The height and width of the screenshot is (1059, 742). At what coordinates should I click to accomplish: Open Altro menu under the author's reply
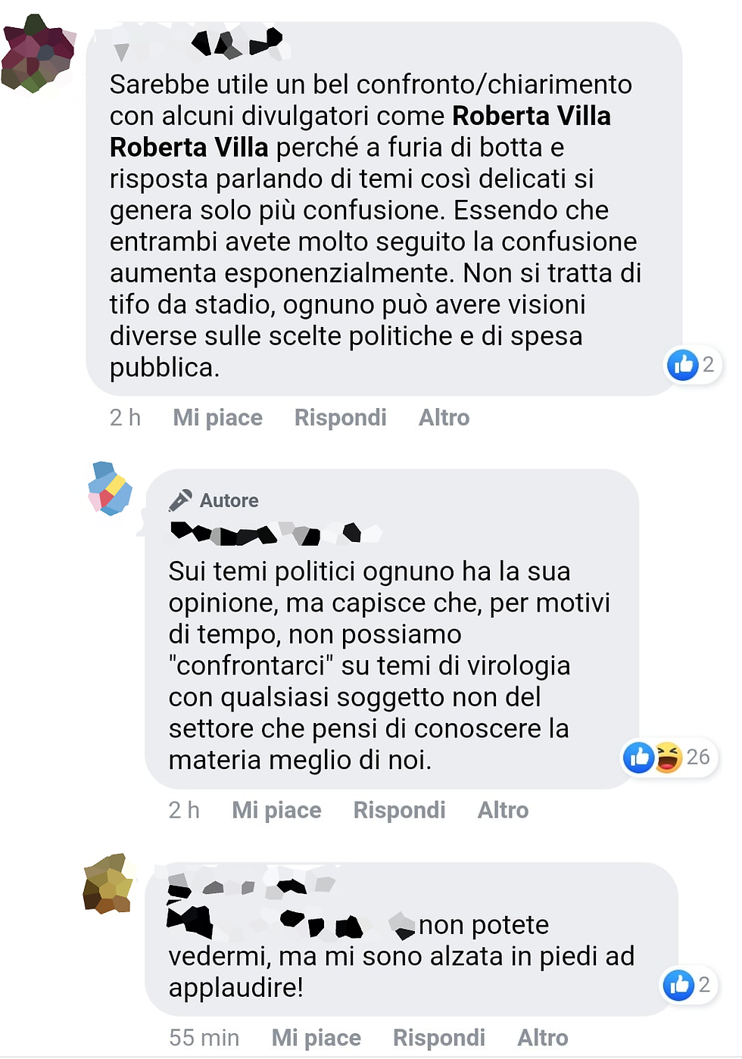[503, 811]
